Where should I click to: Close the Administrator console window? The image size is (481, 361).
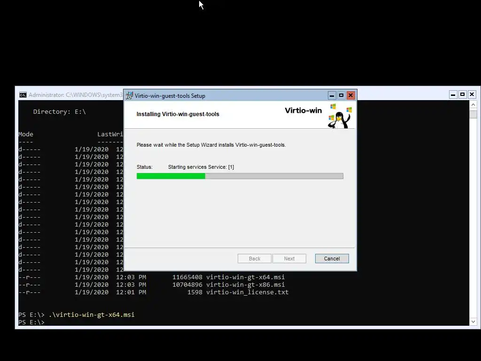(472, 94)
